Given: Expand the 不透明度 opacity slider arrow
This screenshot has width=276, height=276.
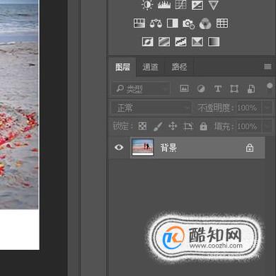Looking at the screenshot, I should point(268,108).
